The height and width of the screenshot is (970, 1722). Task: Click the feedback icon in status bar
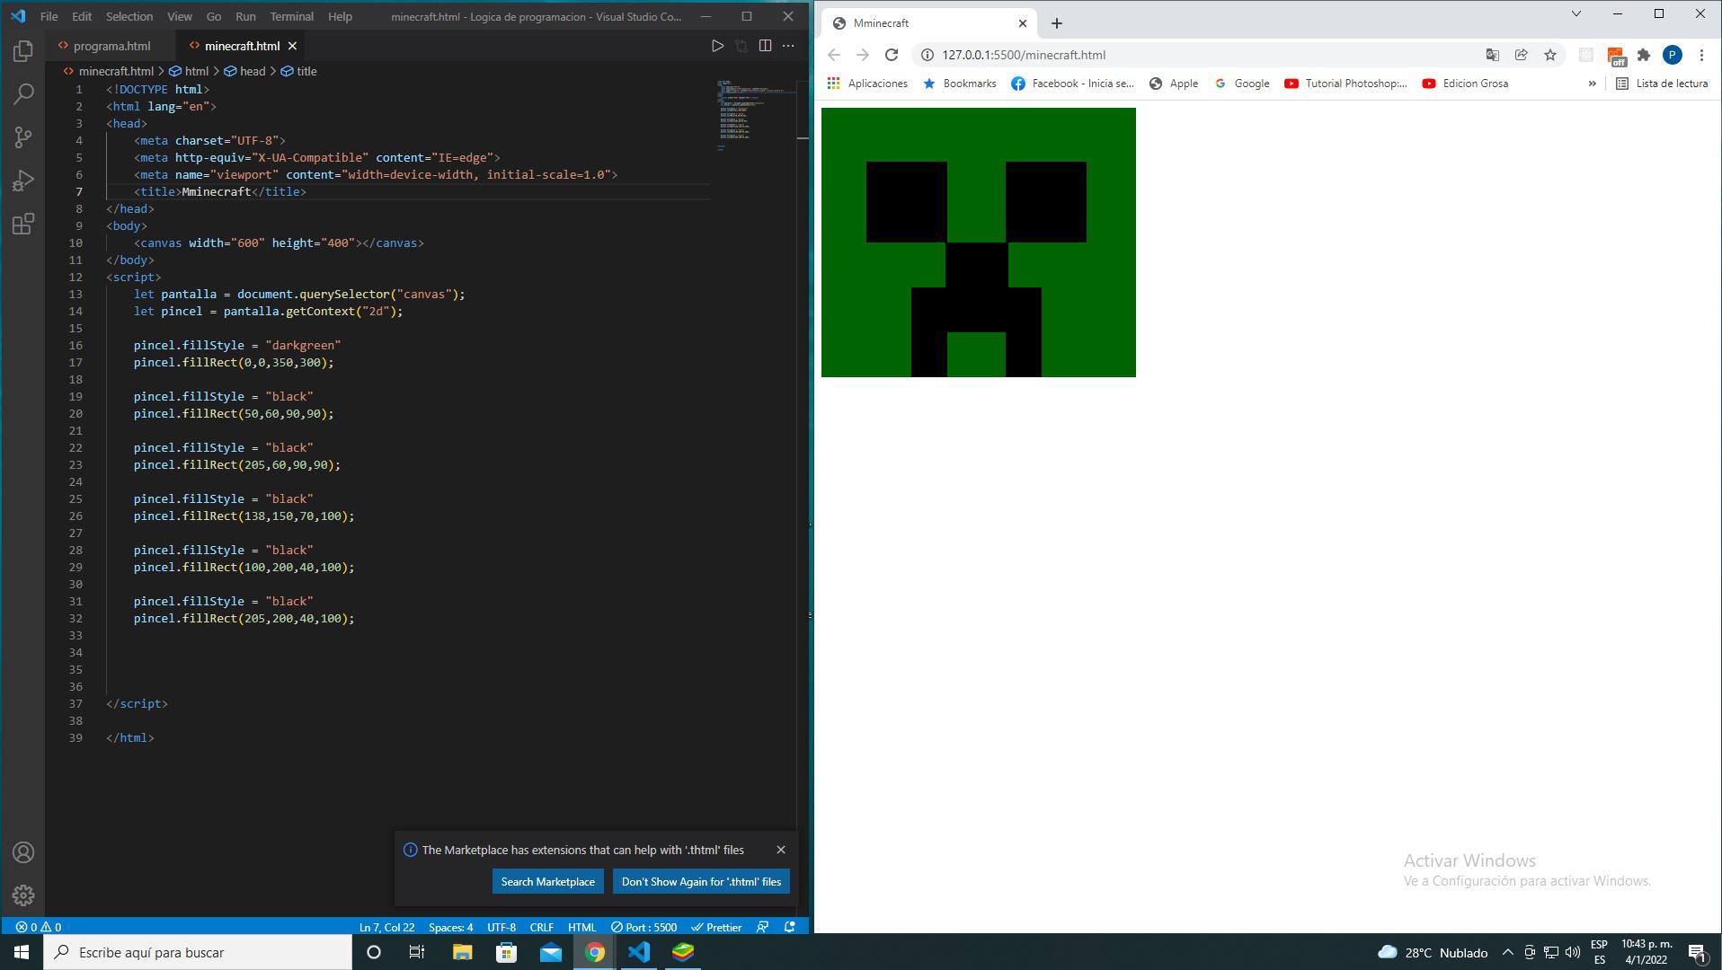[x=763, y=927]
